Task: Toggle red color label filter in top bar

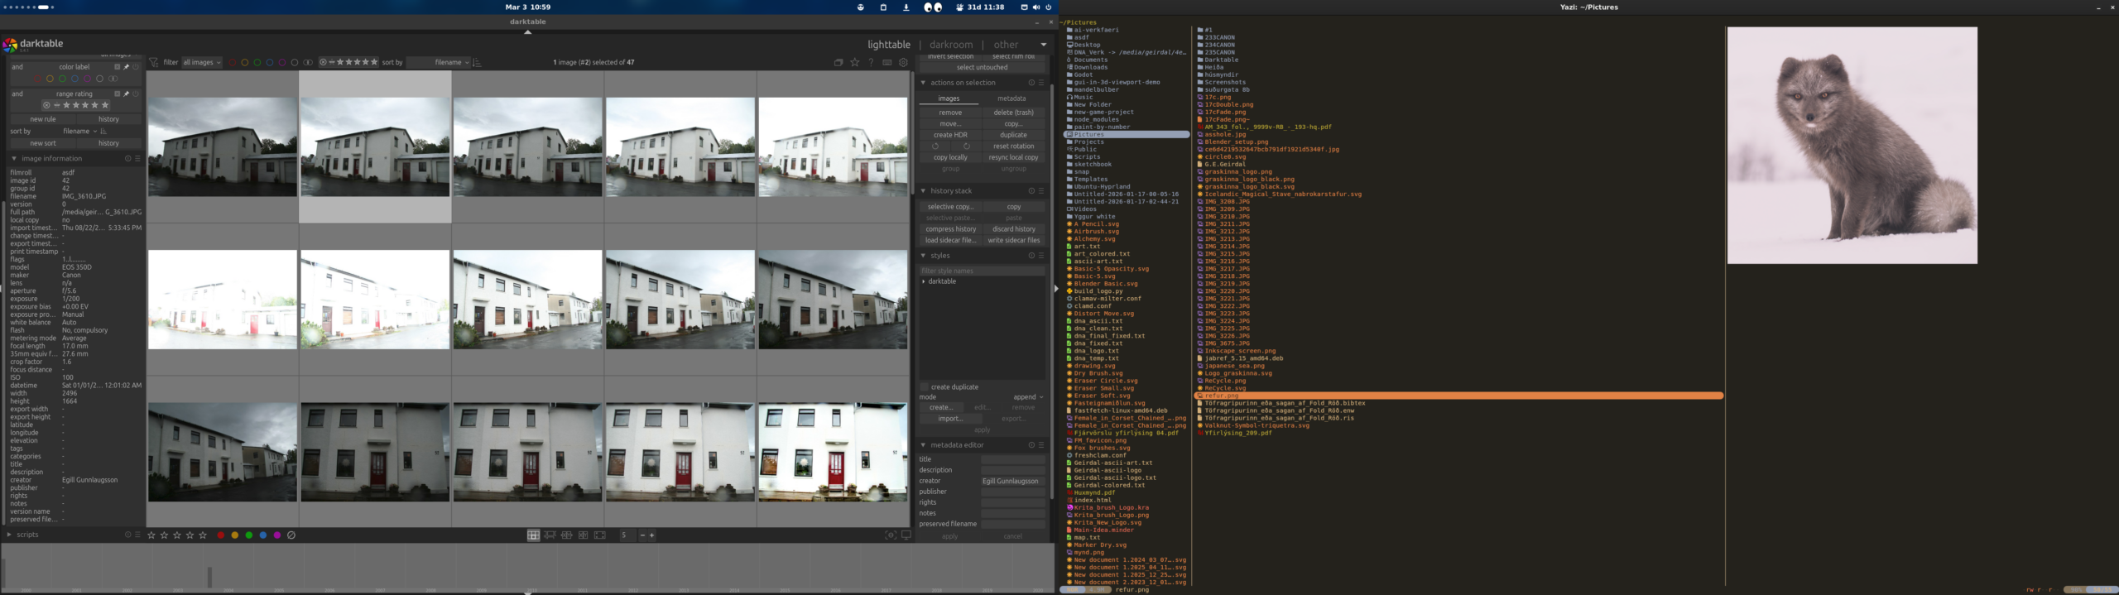Action: pyautogui.click(x=233, y=62)
